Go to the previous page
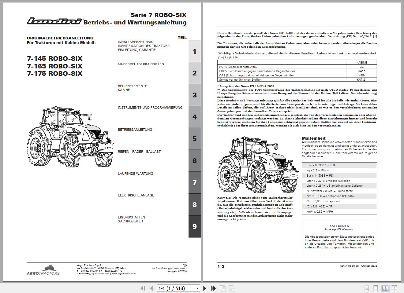 click(151, 288)
